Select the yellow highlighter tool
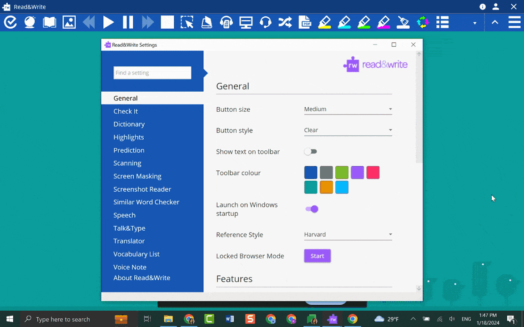This screenshot has height=327, width=524. [324, 22]
